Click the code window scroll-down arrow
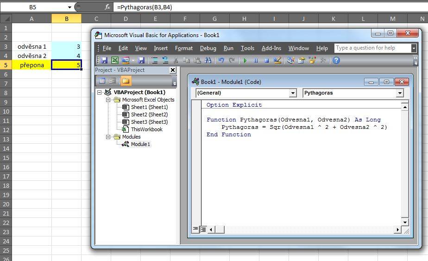Image resolution: width=428 pixels, height=261 pixels. pos(405,222)
